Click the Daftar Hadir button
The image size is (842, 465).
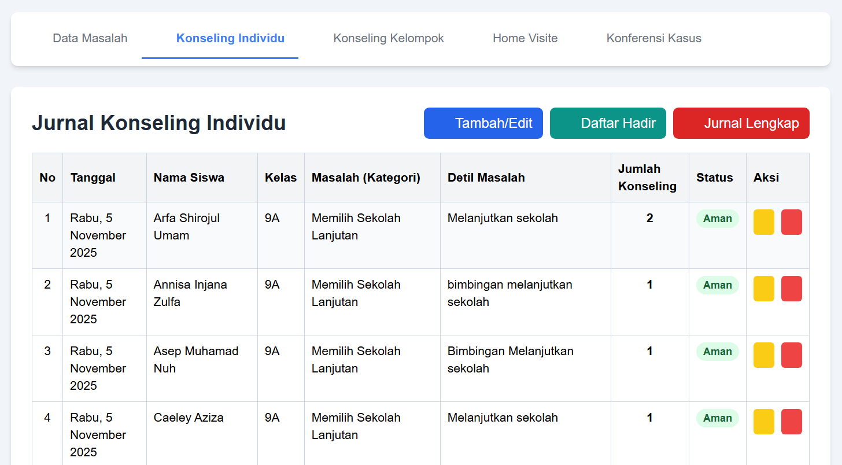pos(608,123)
